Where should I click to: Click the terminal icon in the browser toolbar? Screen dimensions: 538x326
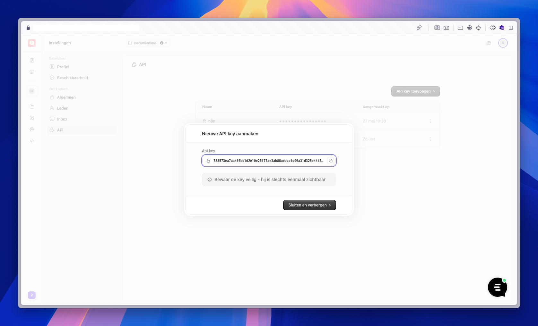[x=460, y=28]
